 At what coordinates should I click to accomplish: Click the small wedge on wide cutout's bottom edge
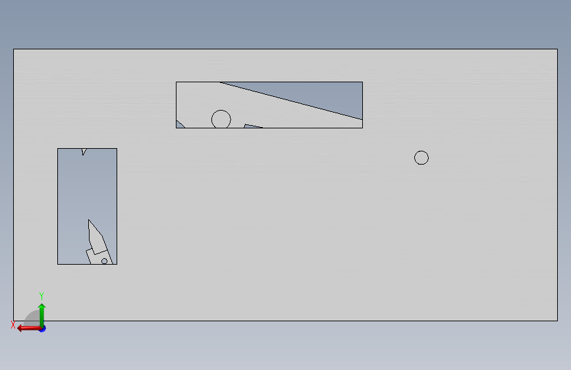(252, 126)
